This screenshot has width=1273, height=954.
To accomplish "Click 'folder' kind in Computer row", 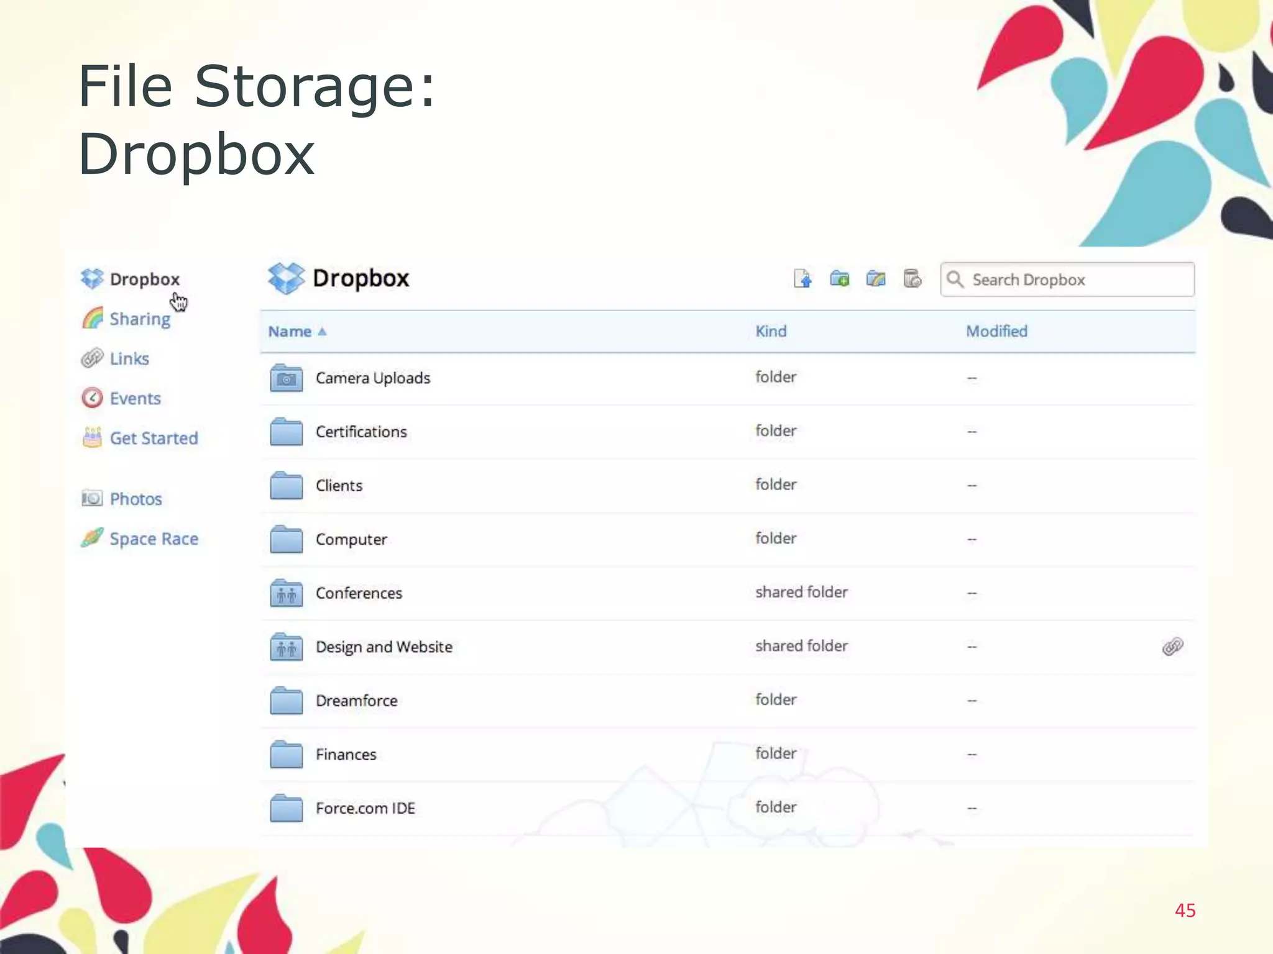I will tap(776, 538).
